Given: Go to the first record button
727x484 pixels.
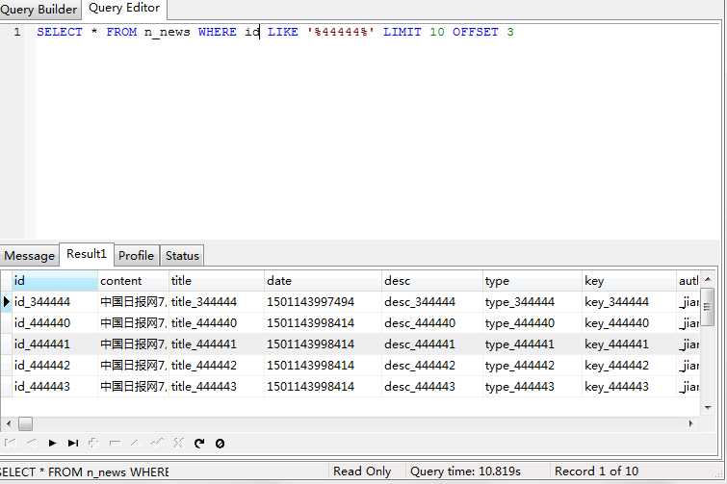Looking at the screenshot, I should pos(10,443).
